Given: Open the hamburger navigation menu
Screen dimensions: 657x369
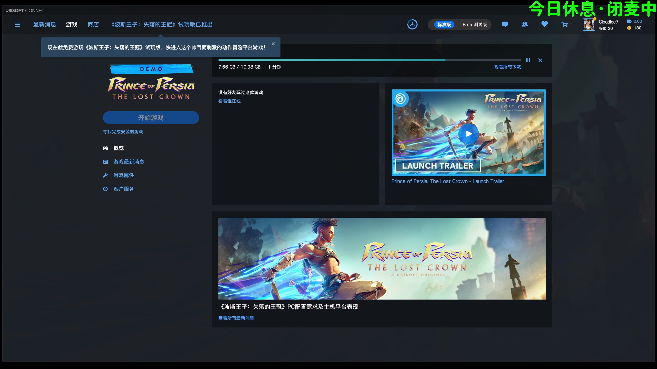Looking at the screenshot, I should pyautogui.click(x=18, y=25).
